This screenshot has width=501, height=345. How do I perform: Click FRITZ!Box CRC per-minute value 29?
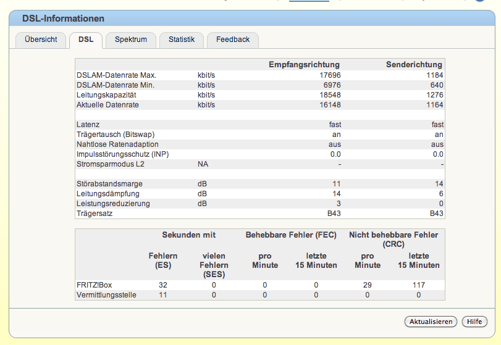pyautogui.click(x=368, y=285)
